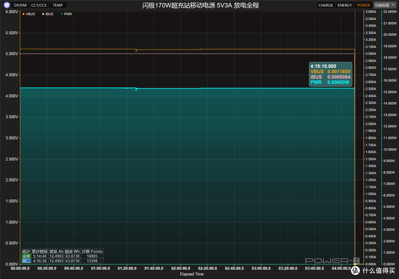Click the 值 site logo icon
The height and width of the screenshot is (279, 399).
click(355, 271)
